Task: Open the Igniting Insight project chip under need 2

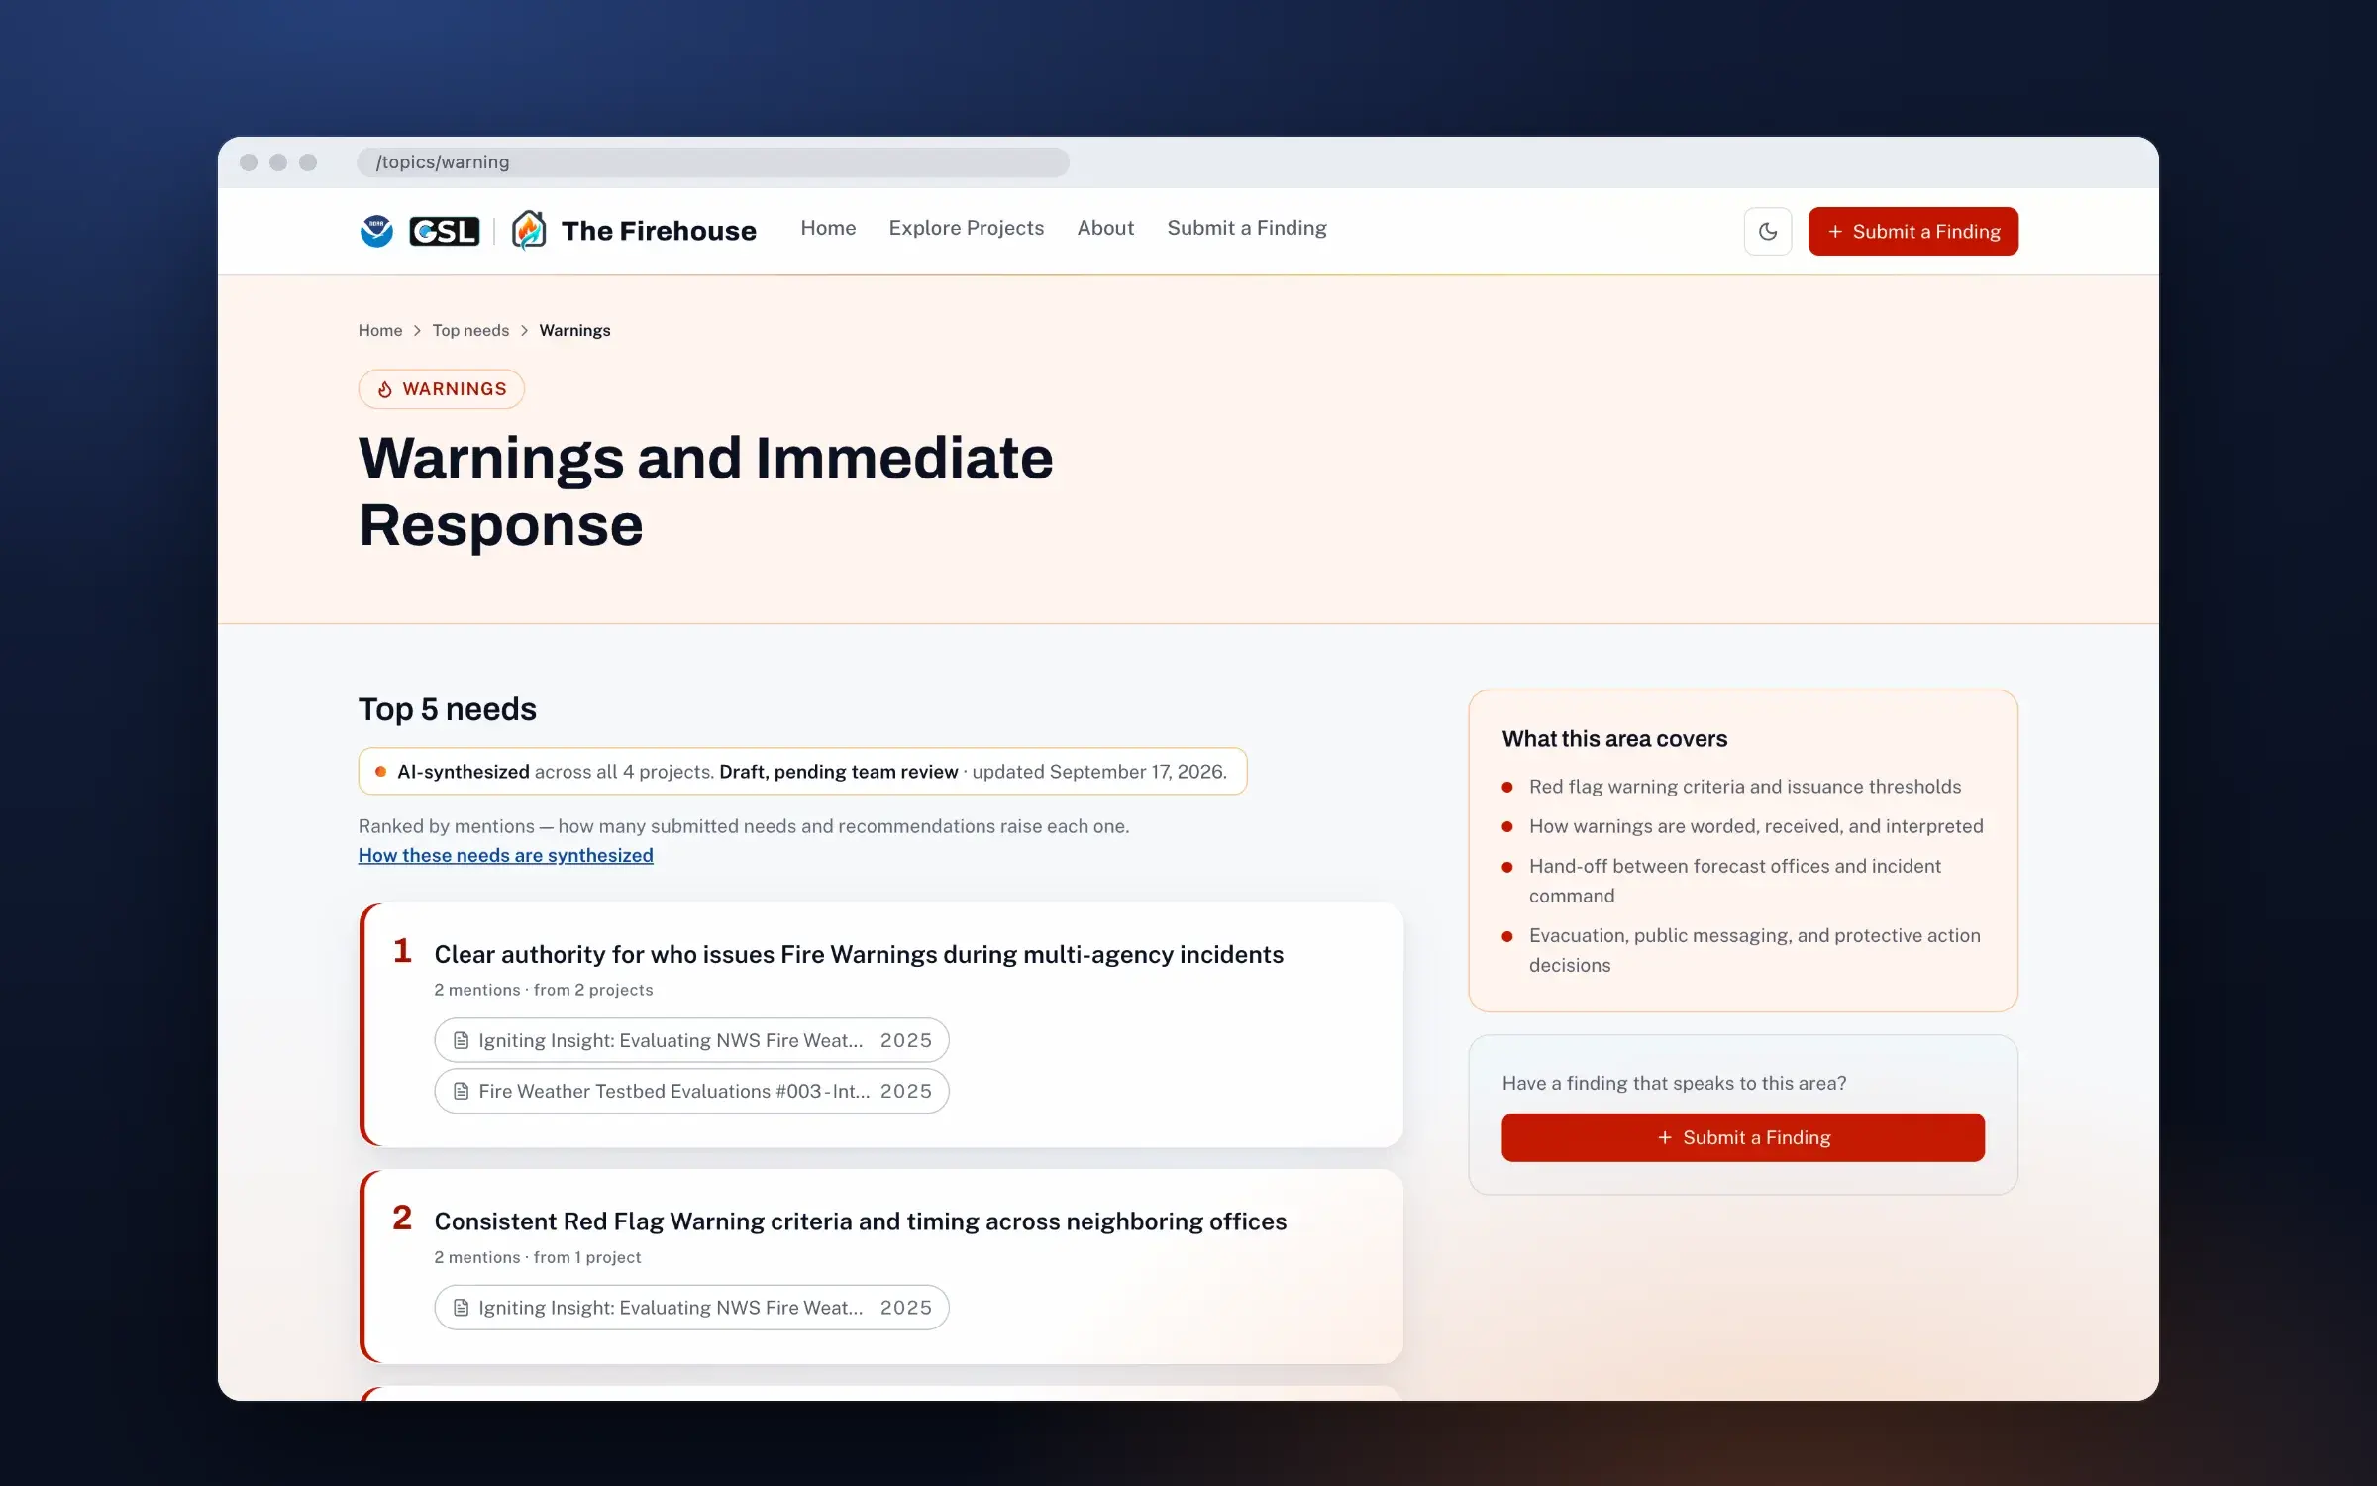Action: coord(691,1308)
